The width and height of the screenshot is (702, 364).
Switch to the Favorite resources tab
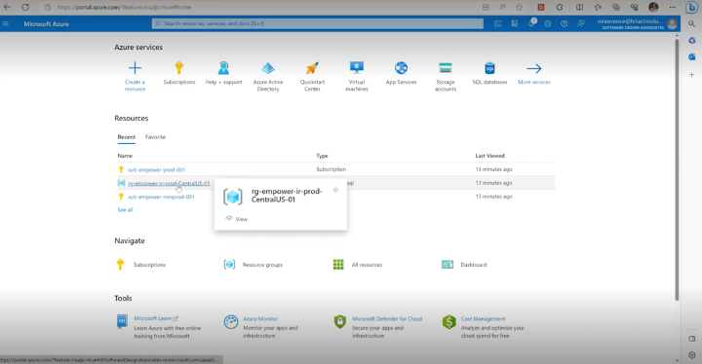[x=155, y=137]
